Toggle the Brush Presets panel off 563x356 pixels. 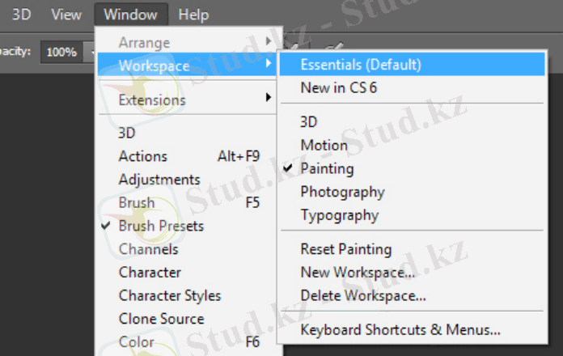pyautogui.click(x=161, y=226)
